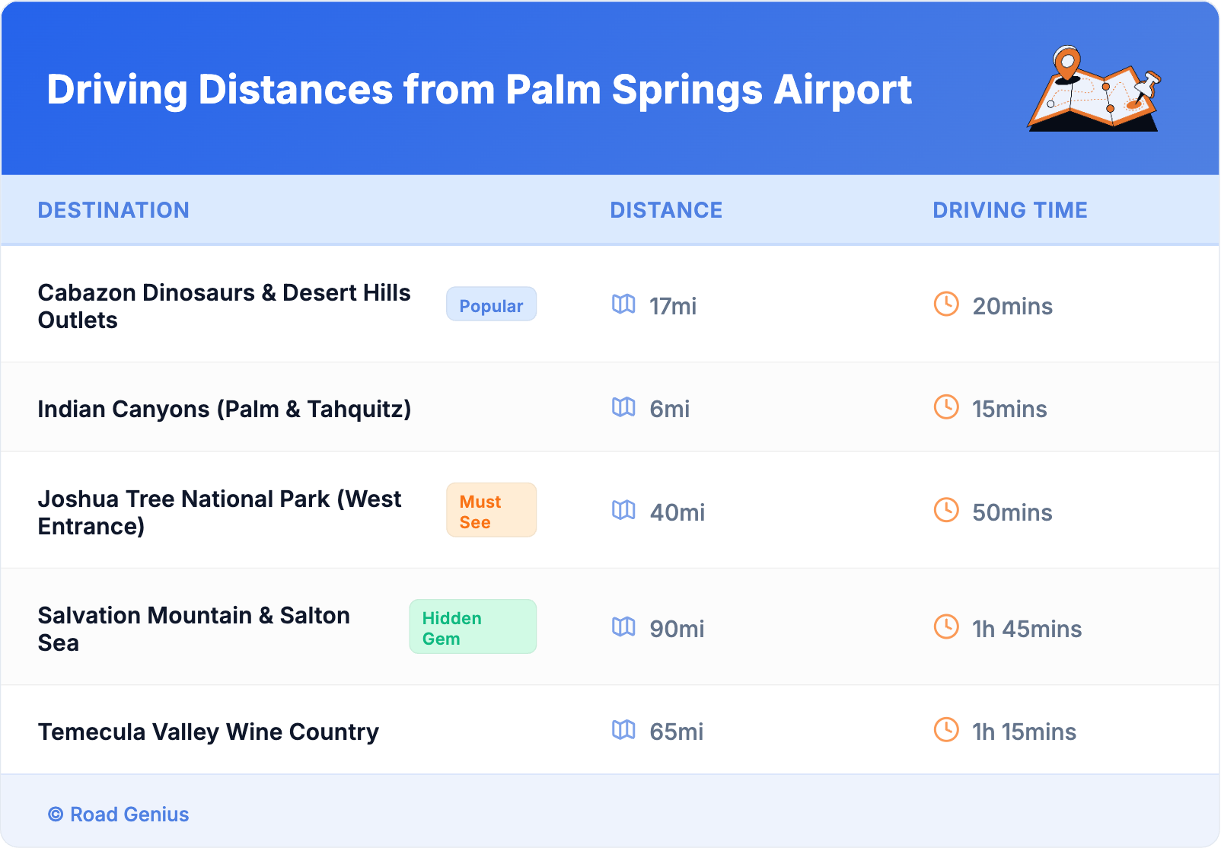1221x848 pixels.
Task: Select the Popular badge
Action: click(491, 304)
